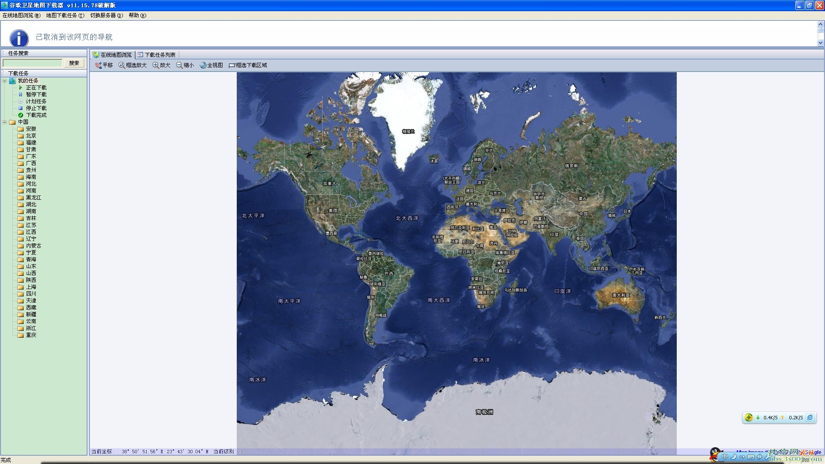Image resolution: width=825 pixels, height=464 pixels.
Task: Switch to 在线地图浏览 tab
Action: [113, 55]
